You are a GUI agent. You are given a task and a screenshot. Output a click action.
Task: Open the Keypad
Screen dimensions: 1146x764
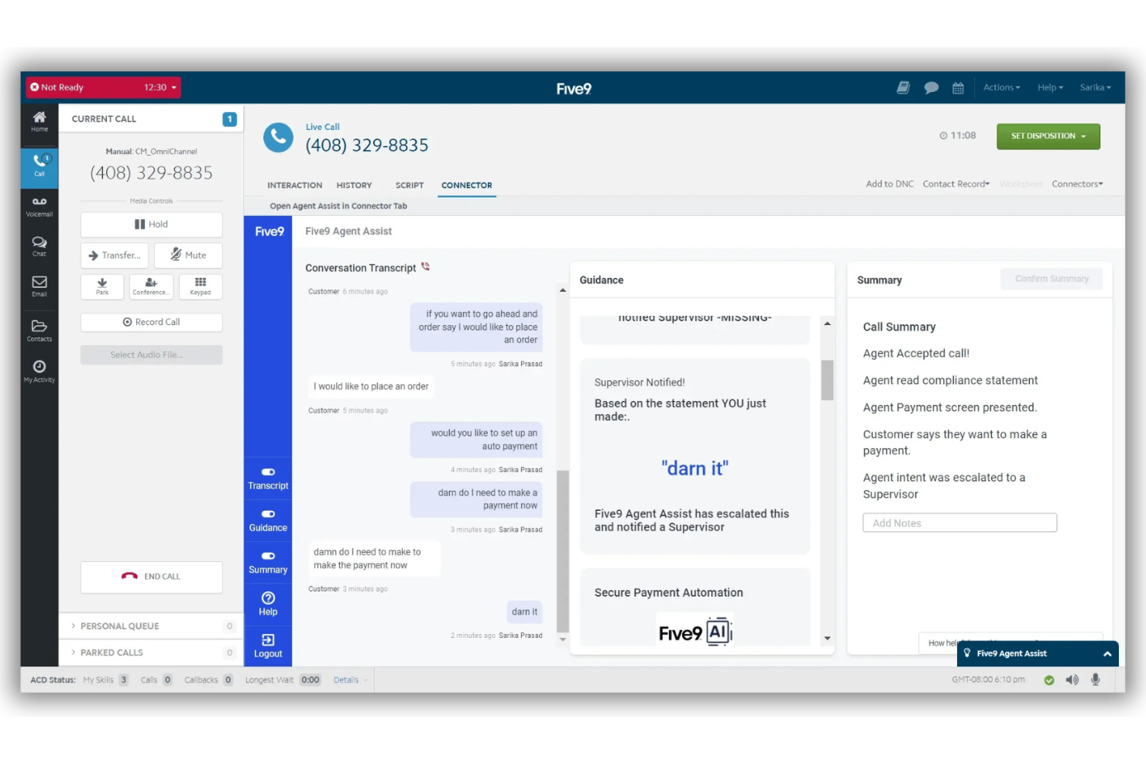pos(201,286)
